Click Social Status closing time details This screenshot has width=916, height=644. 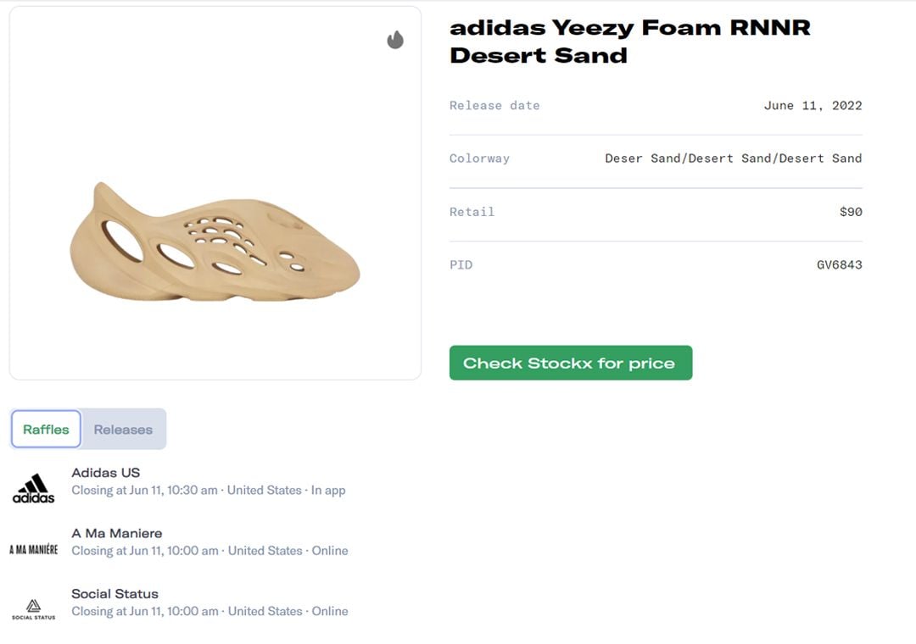click(x=209, y=611)
